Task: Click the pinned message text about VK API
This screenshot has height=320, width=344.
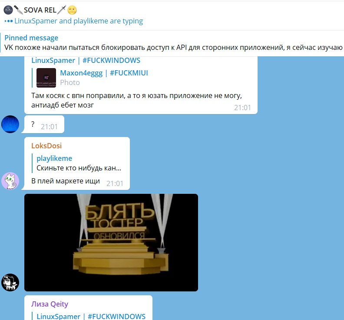Action: (173, 48)
